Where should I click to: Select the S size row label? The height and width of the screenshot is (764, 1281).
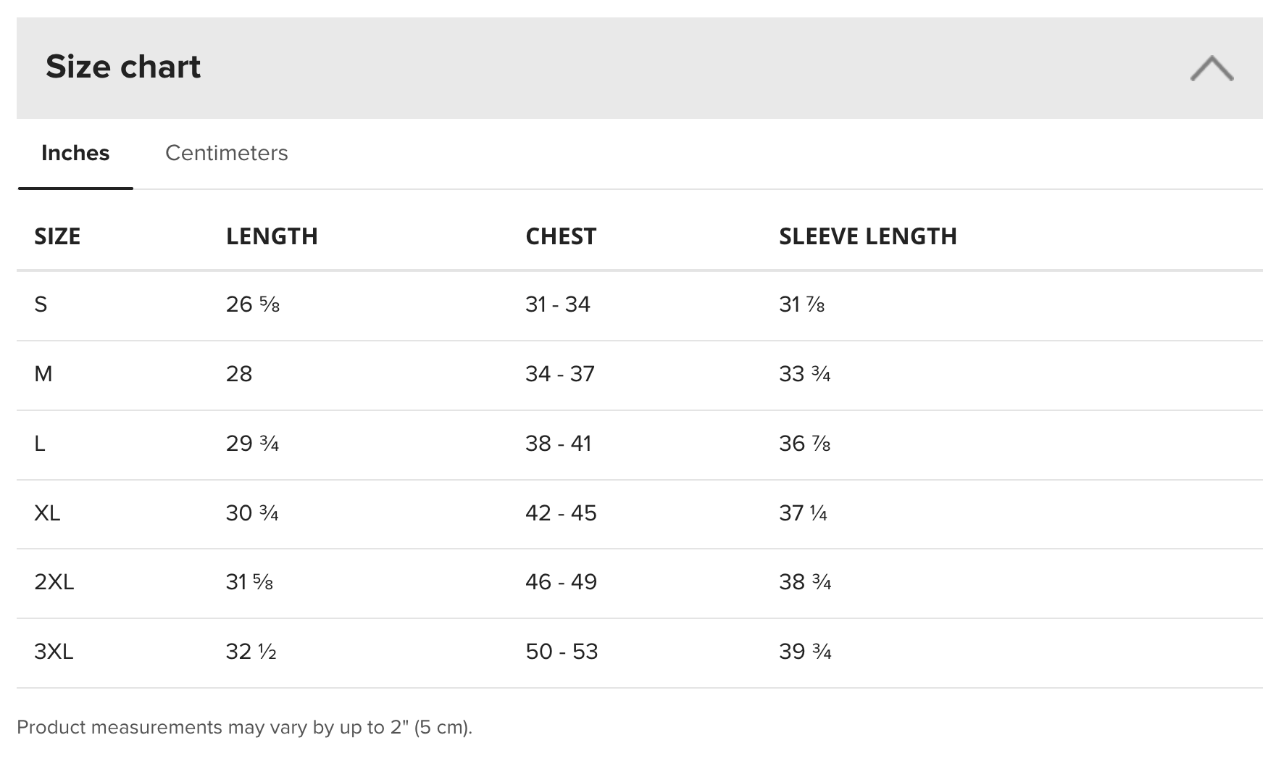tap(41, 304)
